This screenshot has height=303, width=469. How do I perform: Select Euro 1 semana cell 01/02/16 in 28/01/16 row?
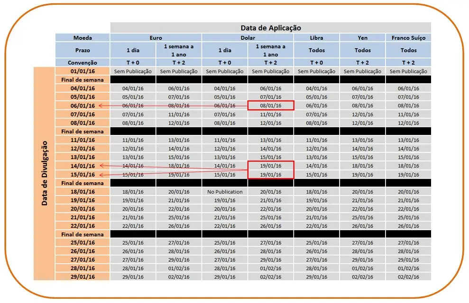pyautogui.click(x=179, y=268)
